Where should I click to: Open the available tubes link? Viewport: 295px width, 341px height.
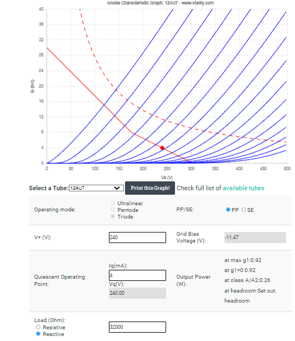tap(243, 188)
